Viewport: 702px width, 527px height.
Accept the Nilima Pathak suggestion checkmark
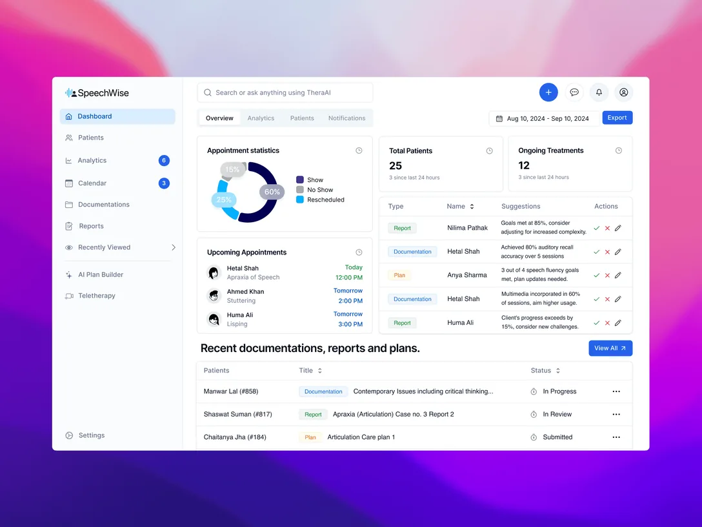(x=596, y=228)
